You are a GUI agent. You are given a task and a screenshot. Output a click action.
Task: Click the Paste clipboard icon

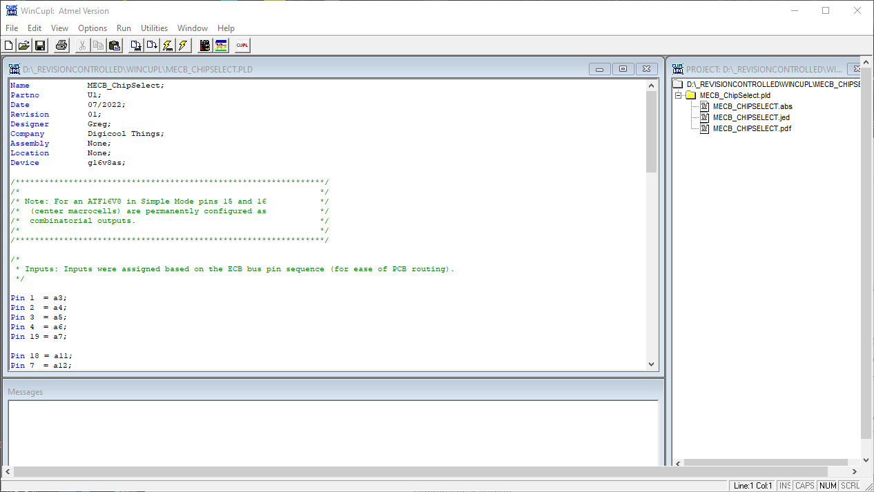point(114,45)
